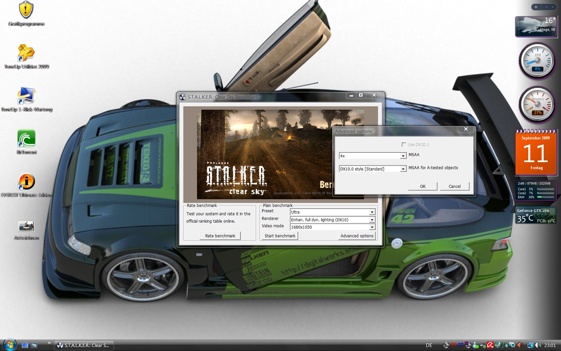This screenshot has width=561, height=351.
Task: Click the Show Desktop quick launch icon
Action: [x=25, y=345]
